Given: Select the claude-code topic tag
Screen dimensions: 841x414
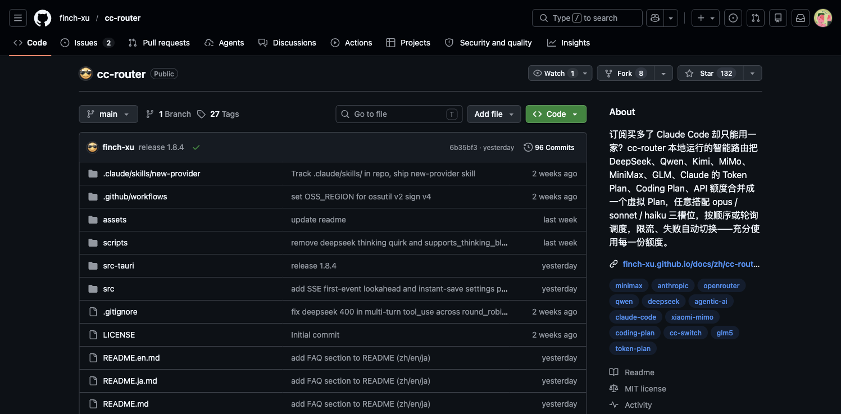Looking at the screenshot, I should tap(635, 317).
